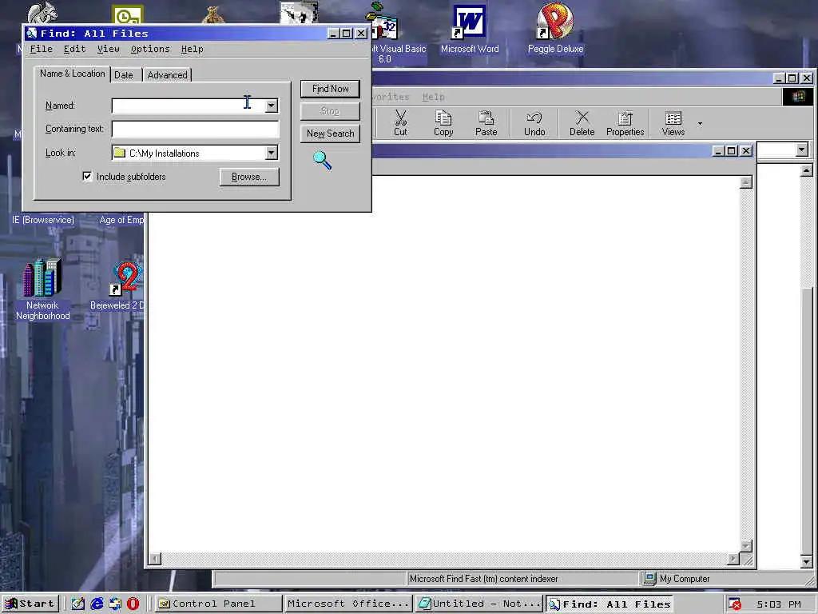Select Network Neighborhood desktop icon
818x614 pixels.
42,289
